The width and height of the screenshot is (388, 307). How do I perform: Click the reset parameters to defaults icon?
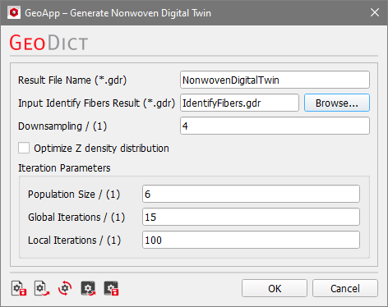pyautogui.click(x=65, y=288)
